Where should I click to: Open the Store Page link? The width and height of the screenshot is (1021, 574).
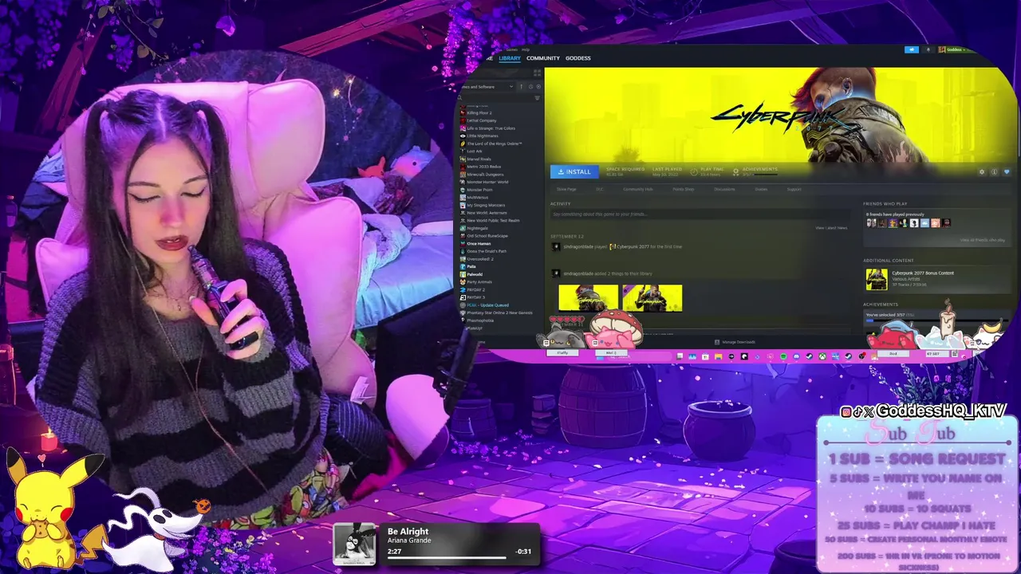tap(566, 189)
